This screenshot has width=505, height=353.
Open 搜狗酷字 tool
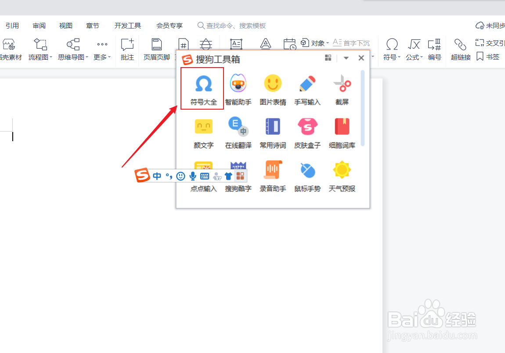[x=238, y=189]
